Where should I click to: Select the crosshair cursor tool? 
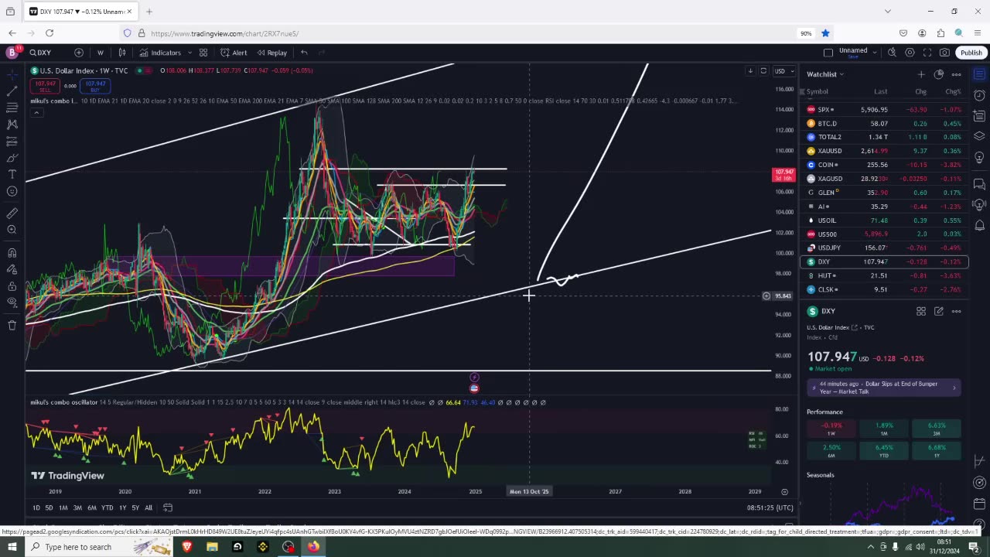(x=12, y=74)
